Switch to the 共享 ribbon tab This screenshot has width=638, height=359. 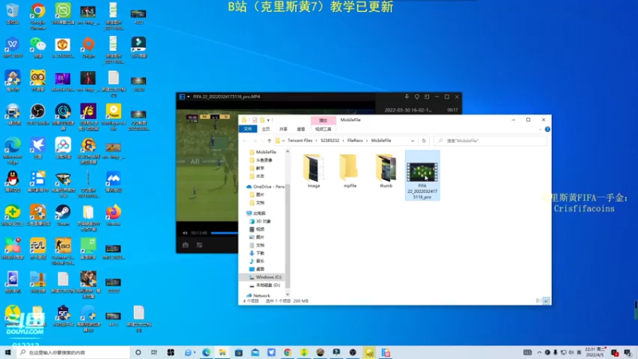point(283,129)
